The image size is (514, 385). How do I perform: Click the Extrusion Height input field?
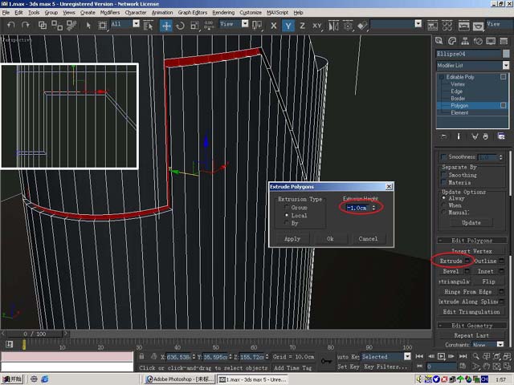click(x=357, y=208)
